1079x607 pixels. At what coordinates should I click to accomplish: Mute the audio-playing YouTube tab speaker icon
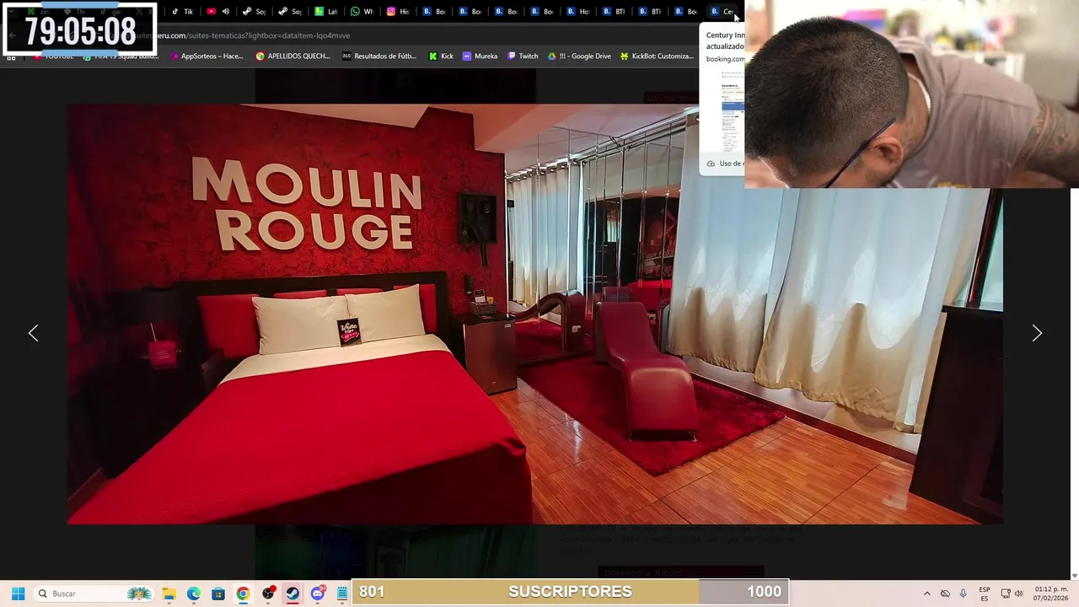pos(226,12)
